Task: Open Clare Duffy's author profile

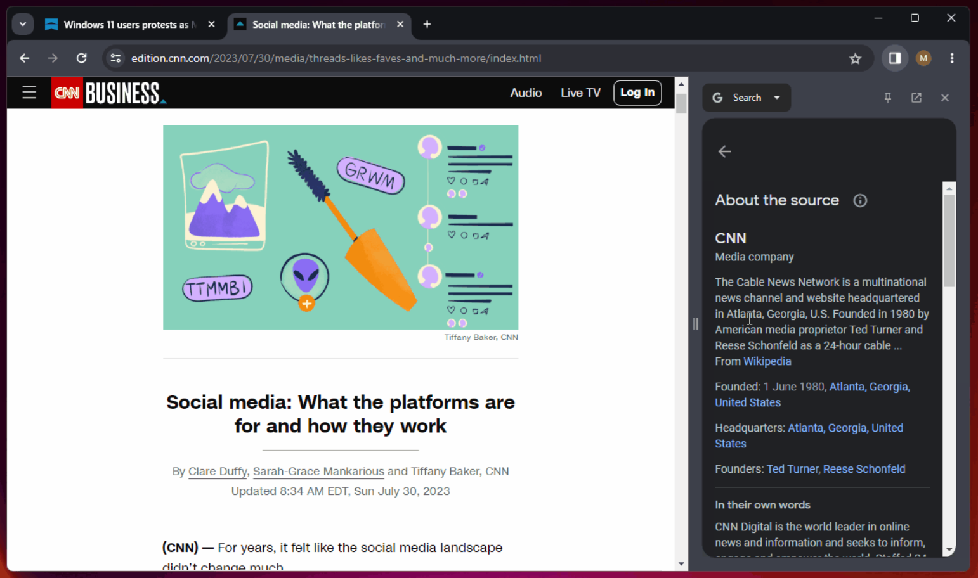Action: point(218,471)
